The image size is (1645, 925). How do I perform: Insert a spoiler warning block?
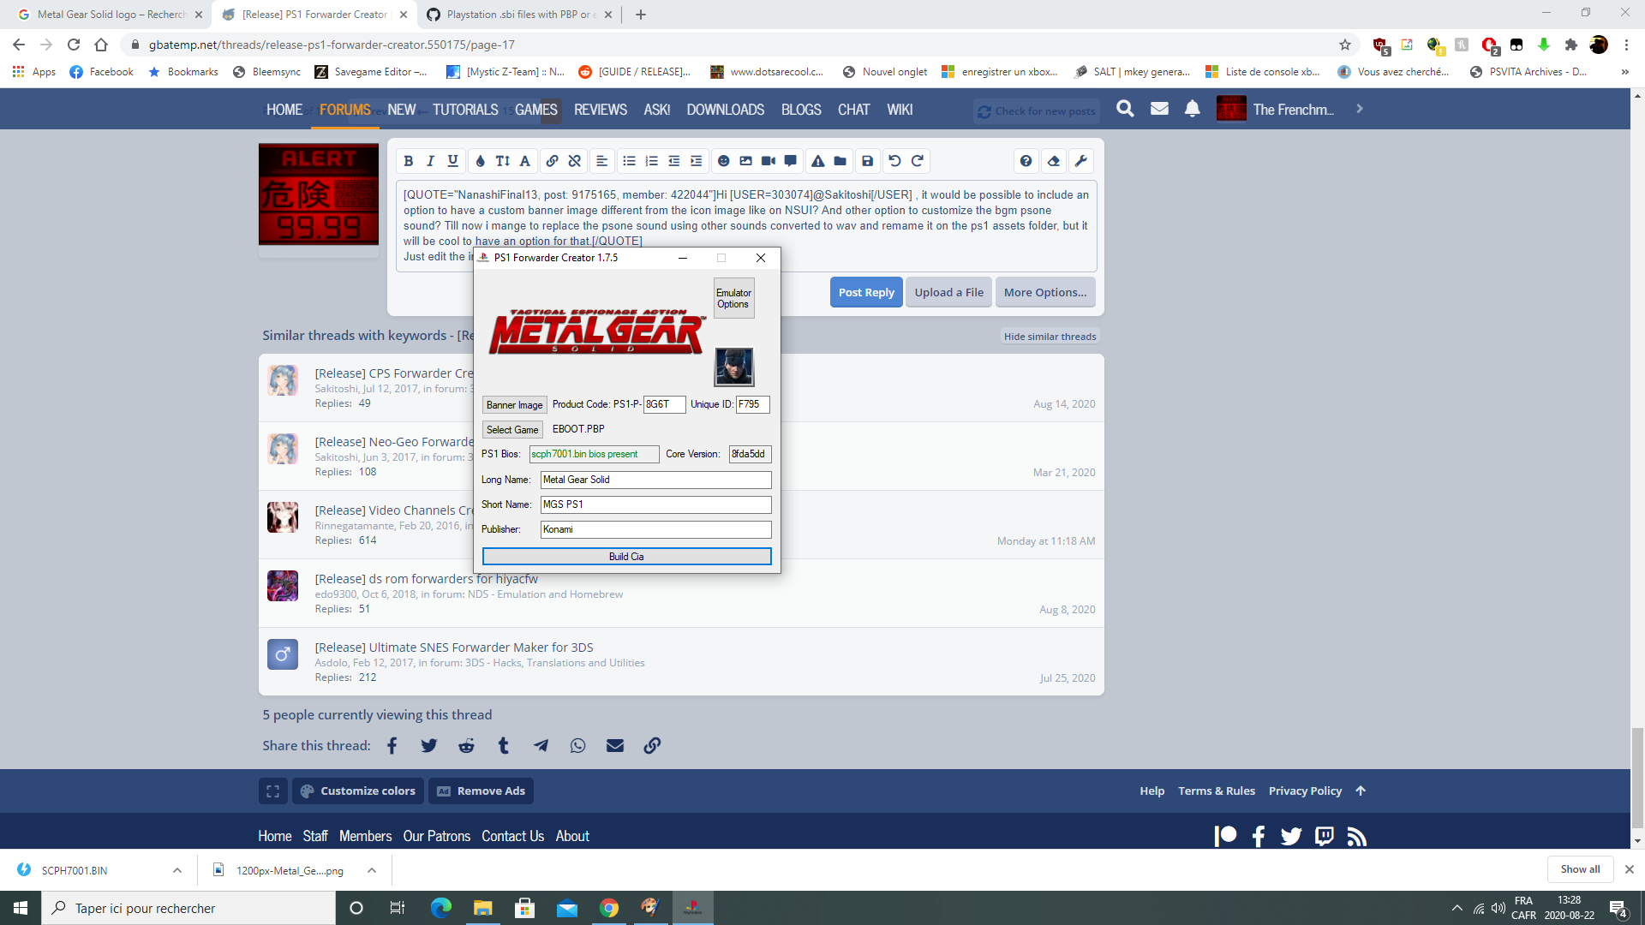(x=818, y=161)
